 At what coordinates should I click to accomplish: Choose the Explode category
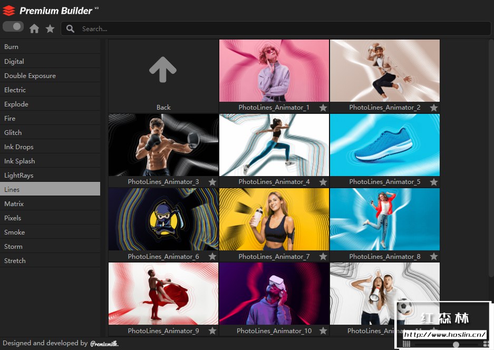point(50,104)
